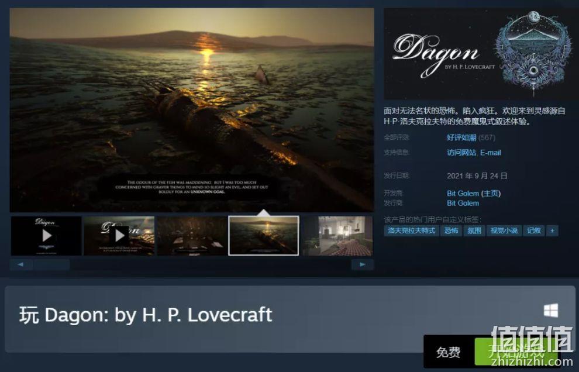The height and width of the screenshot is (372, 579).
Task: Click the right arrow of thumbnail strip
Action: point(363,264)
